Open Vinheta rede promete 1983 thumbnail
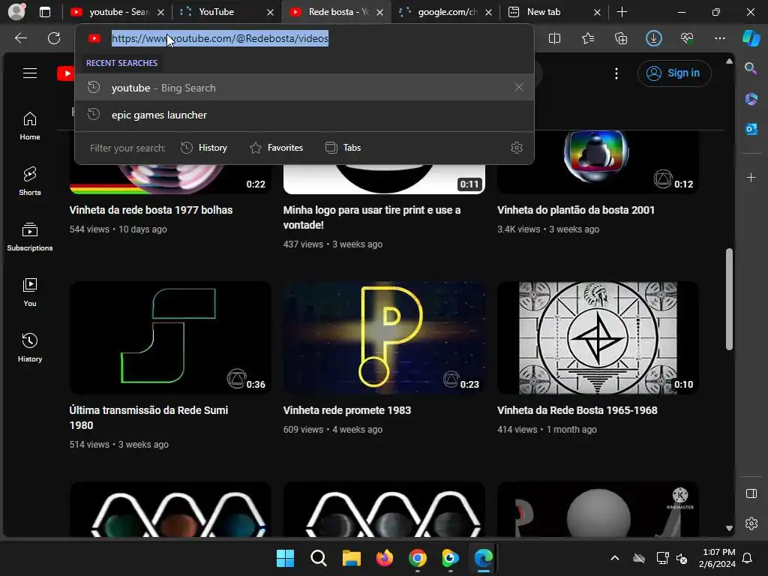This screenshot has width=768, height=576. pyautogui.click(x=384, y=337)
